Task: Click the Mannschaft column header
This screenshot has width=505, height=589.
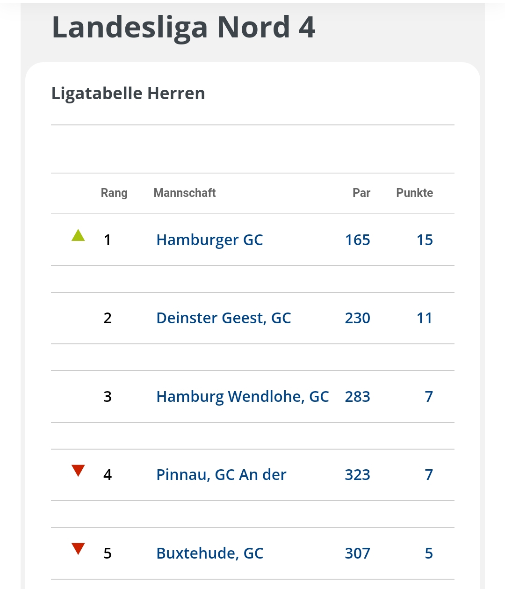Action: (x=185, y=193)
